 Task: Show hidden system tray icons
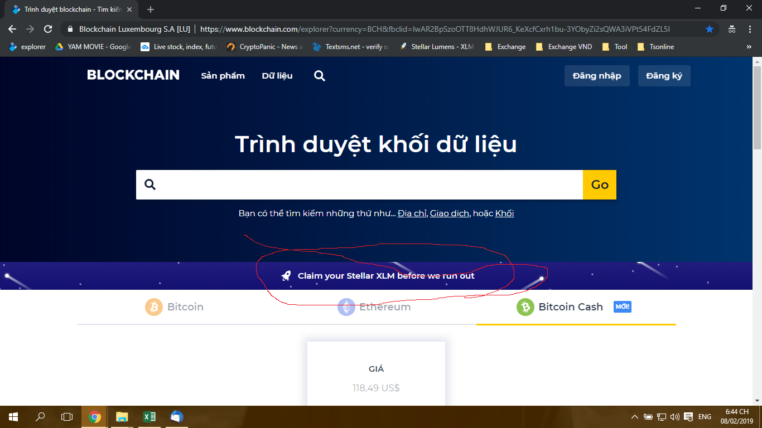point(634,417)
